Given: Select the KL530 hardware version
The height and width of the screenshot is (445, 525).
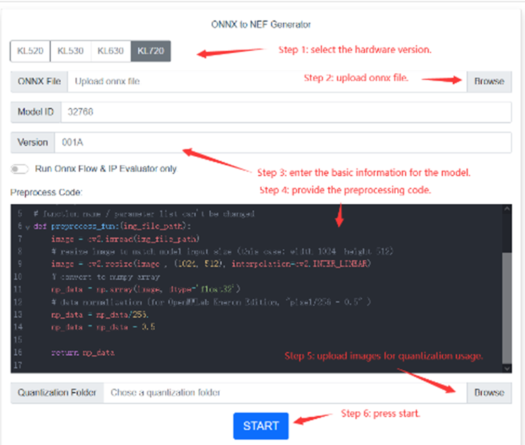Looking at the screenshot, I should coord(70,51).
